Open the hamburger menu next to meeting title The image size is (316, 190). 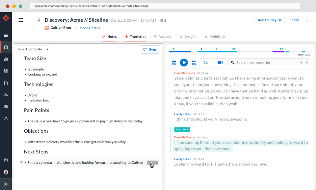21,20
